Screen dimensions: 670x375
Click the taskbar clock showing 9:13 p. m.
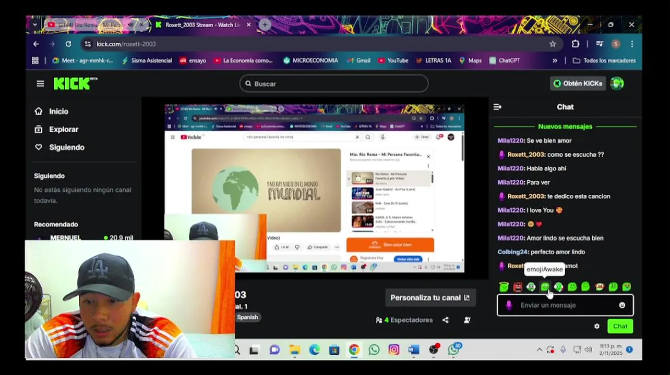pos(610,349)
